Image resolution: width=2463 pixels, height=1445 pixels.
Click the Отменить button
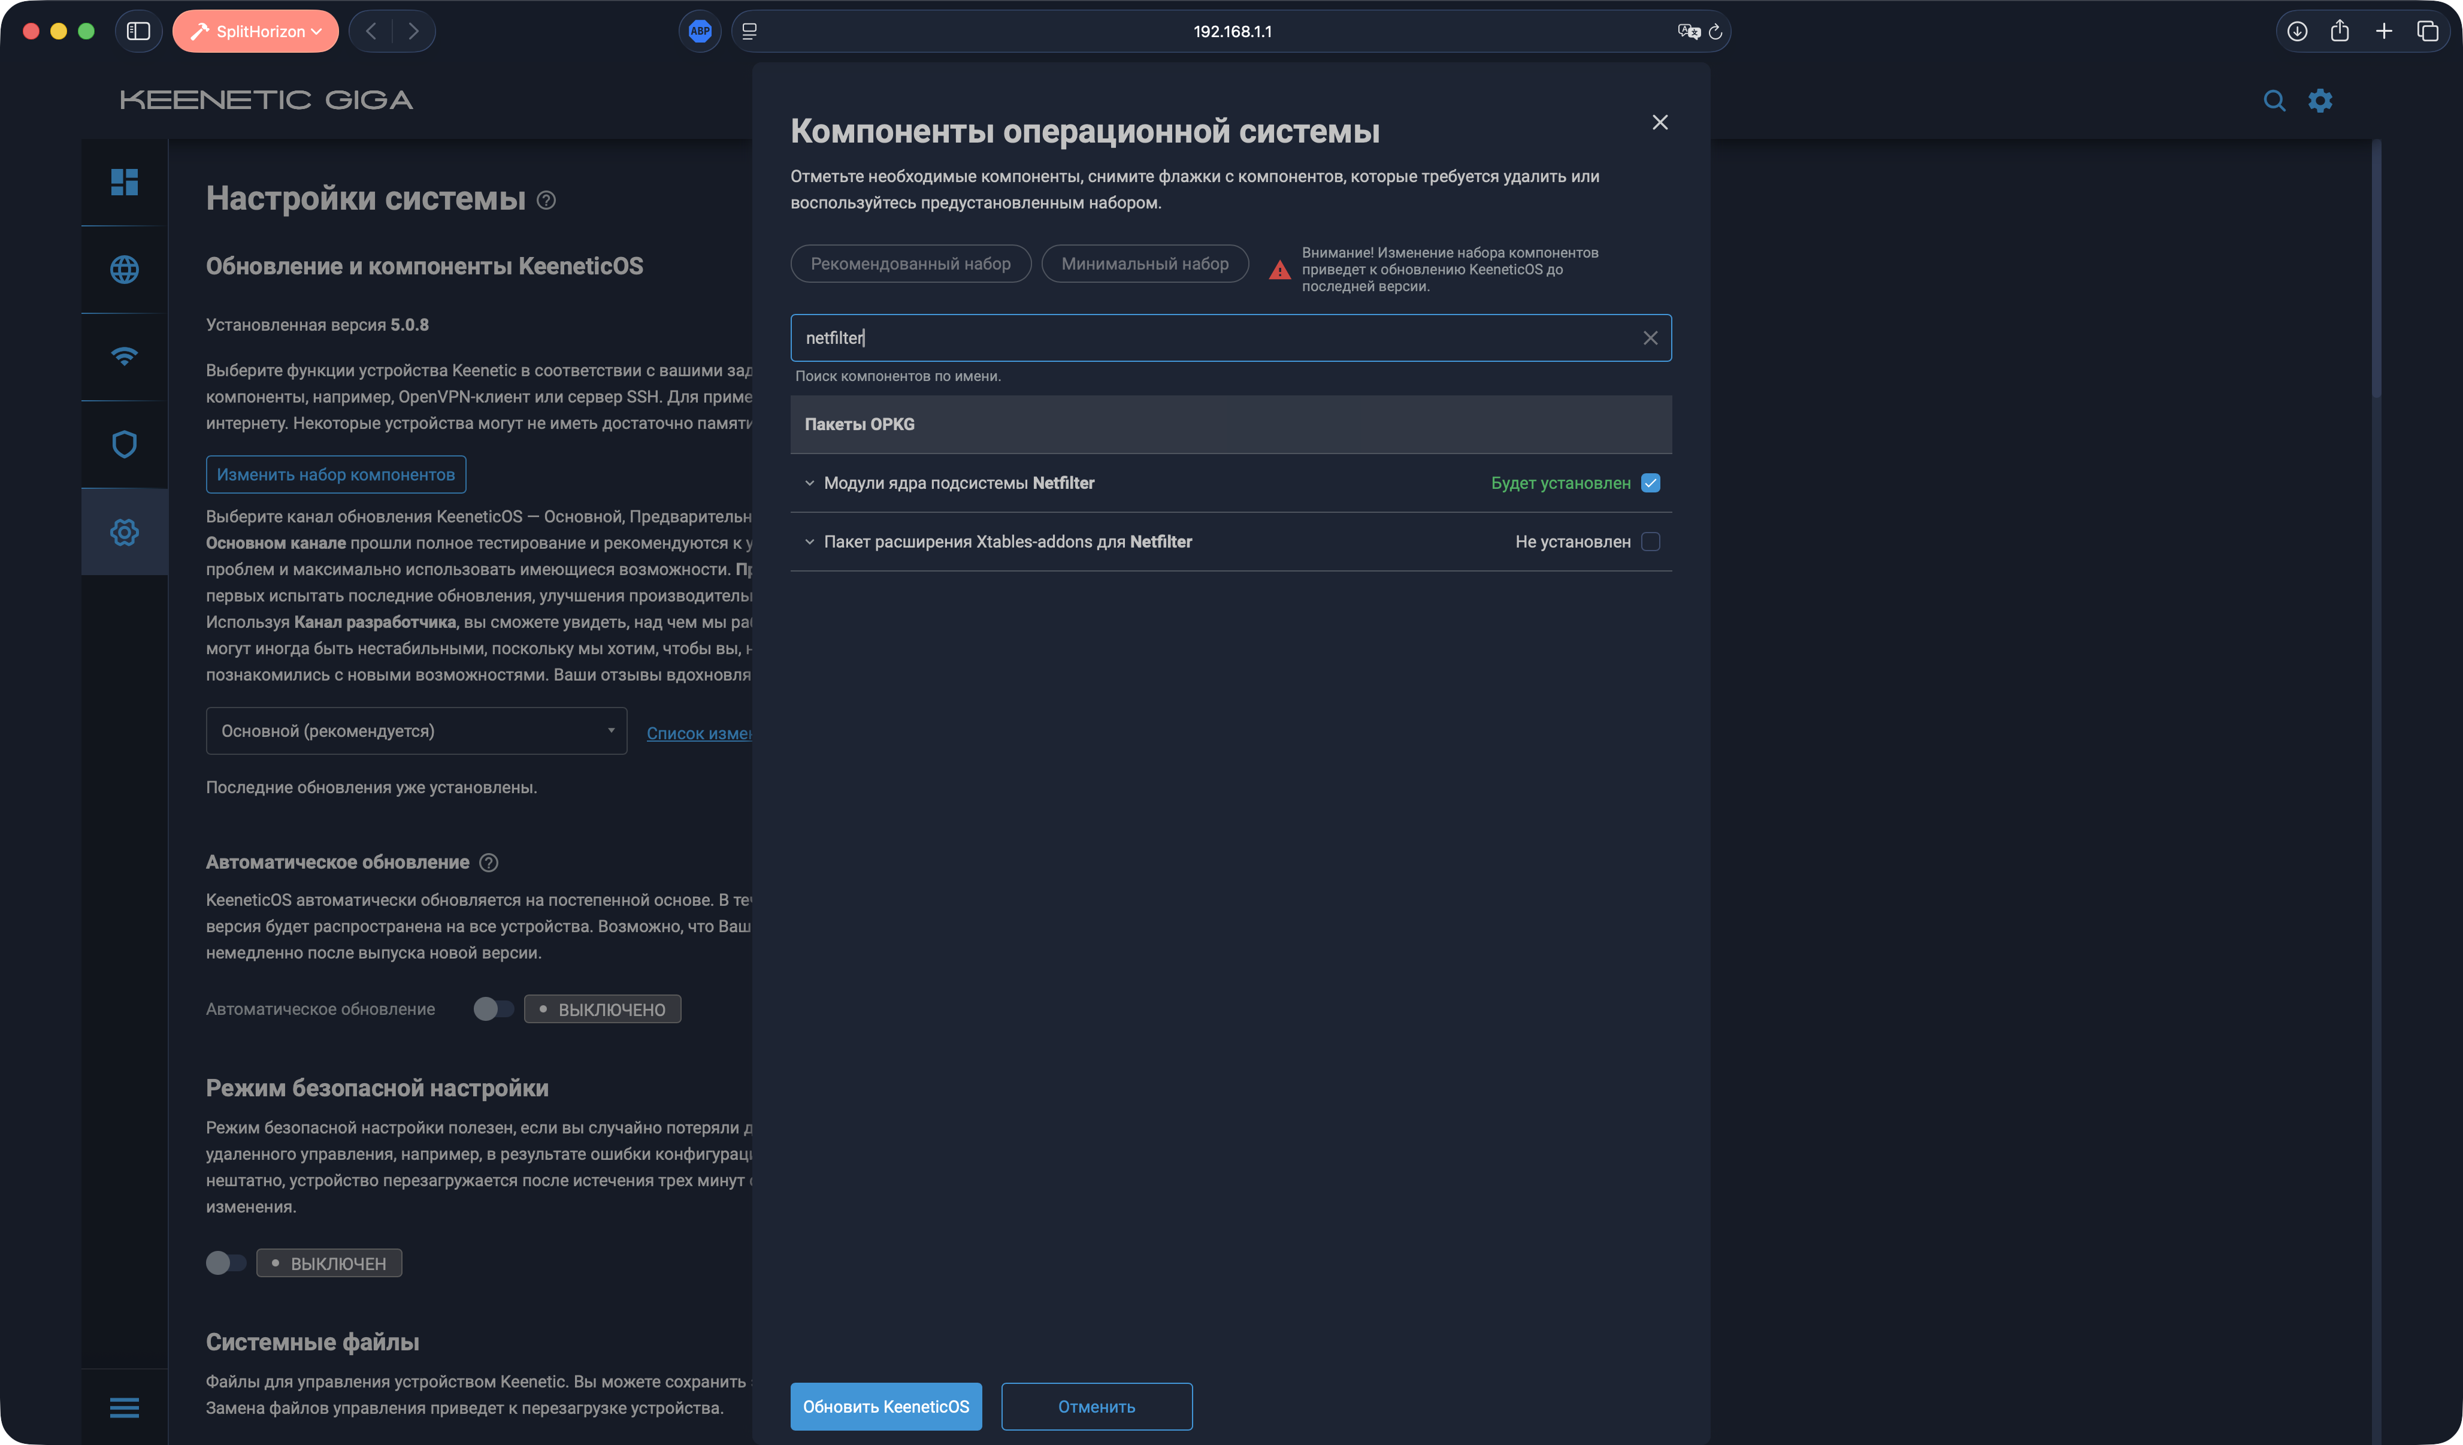(x=1097, y=1407)
